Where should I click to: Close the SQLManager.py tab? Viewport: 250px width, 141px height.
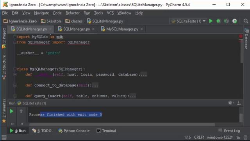coord(93,29)
